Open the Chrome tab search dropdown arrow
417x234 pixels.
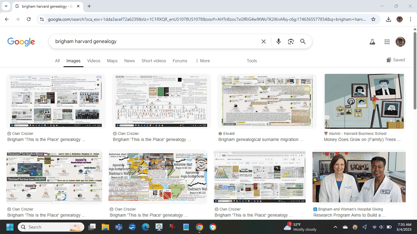pos(6,6)
